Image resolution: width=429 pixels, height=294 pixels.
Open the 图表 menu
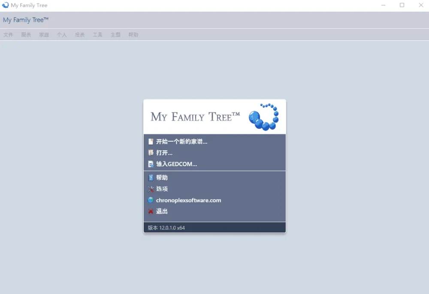pyautogui.click(x=26, y=34)
